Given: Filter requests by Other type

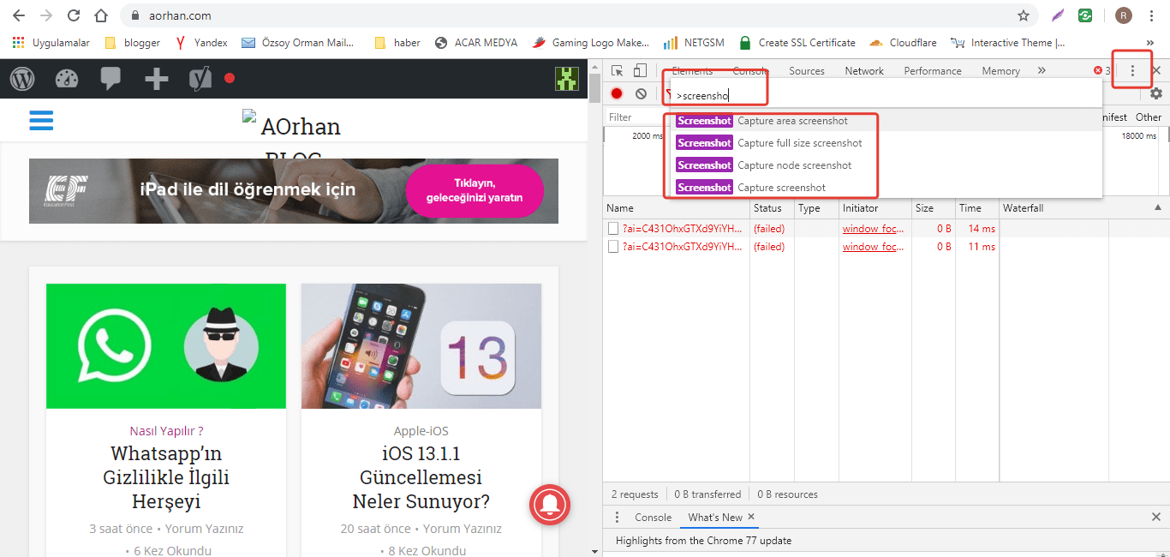Looking at the screenshot, I should pos(1149,117).
